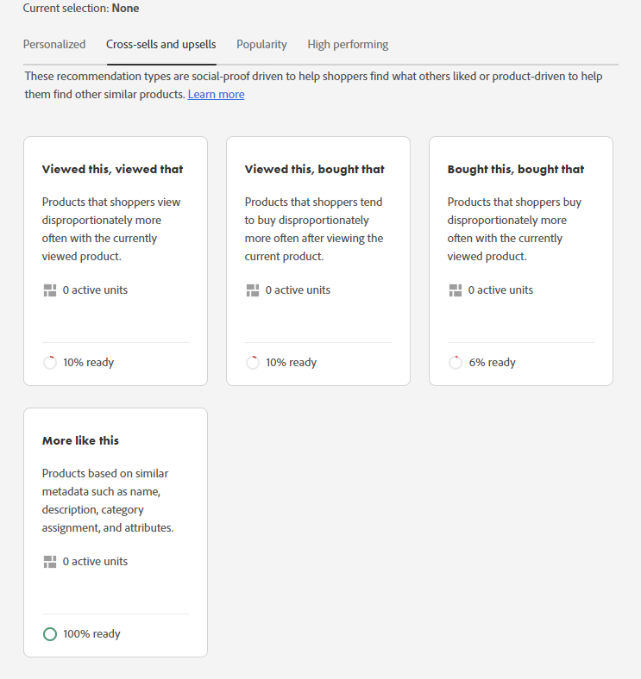The height and width of the screenshot is (679, 641).
Task: Switch to the Personalized tab
Action: point(54,44)
